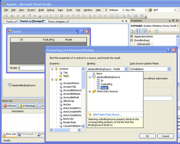Click the Property list scroll-down arrow

coord(83,126)
